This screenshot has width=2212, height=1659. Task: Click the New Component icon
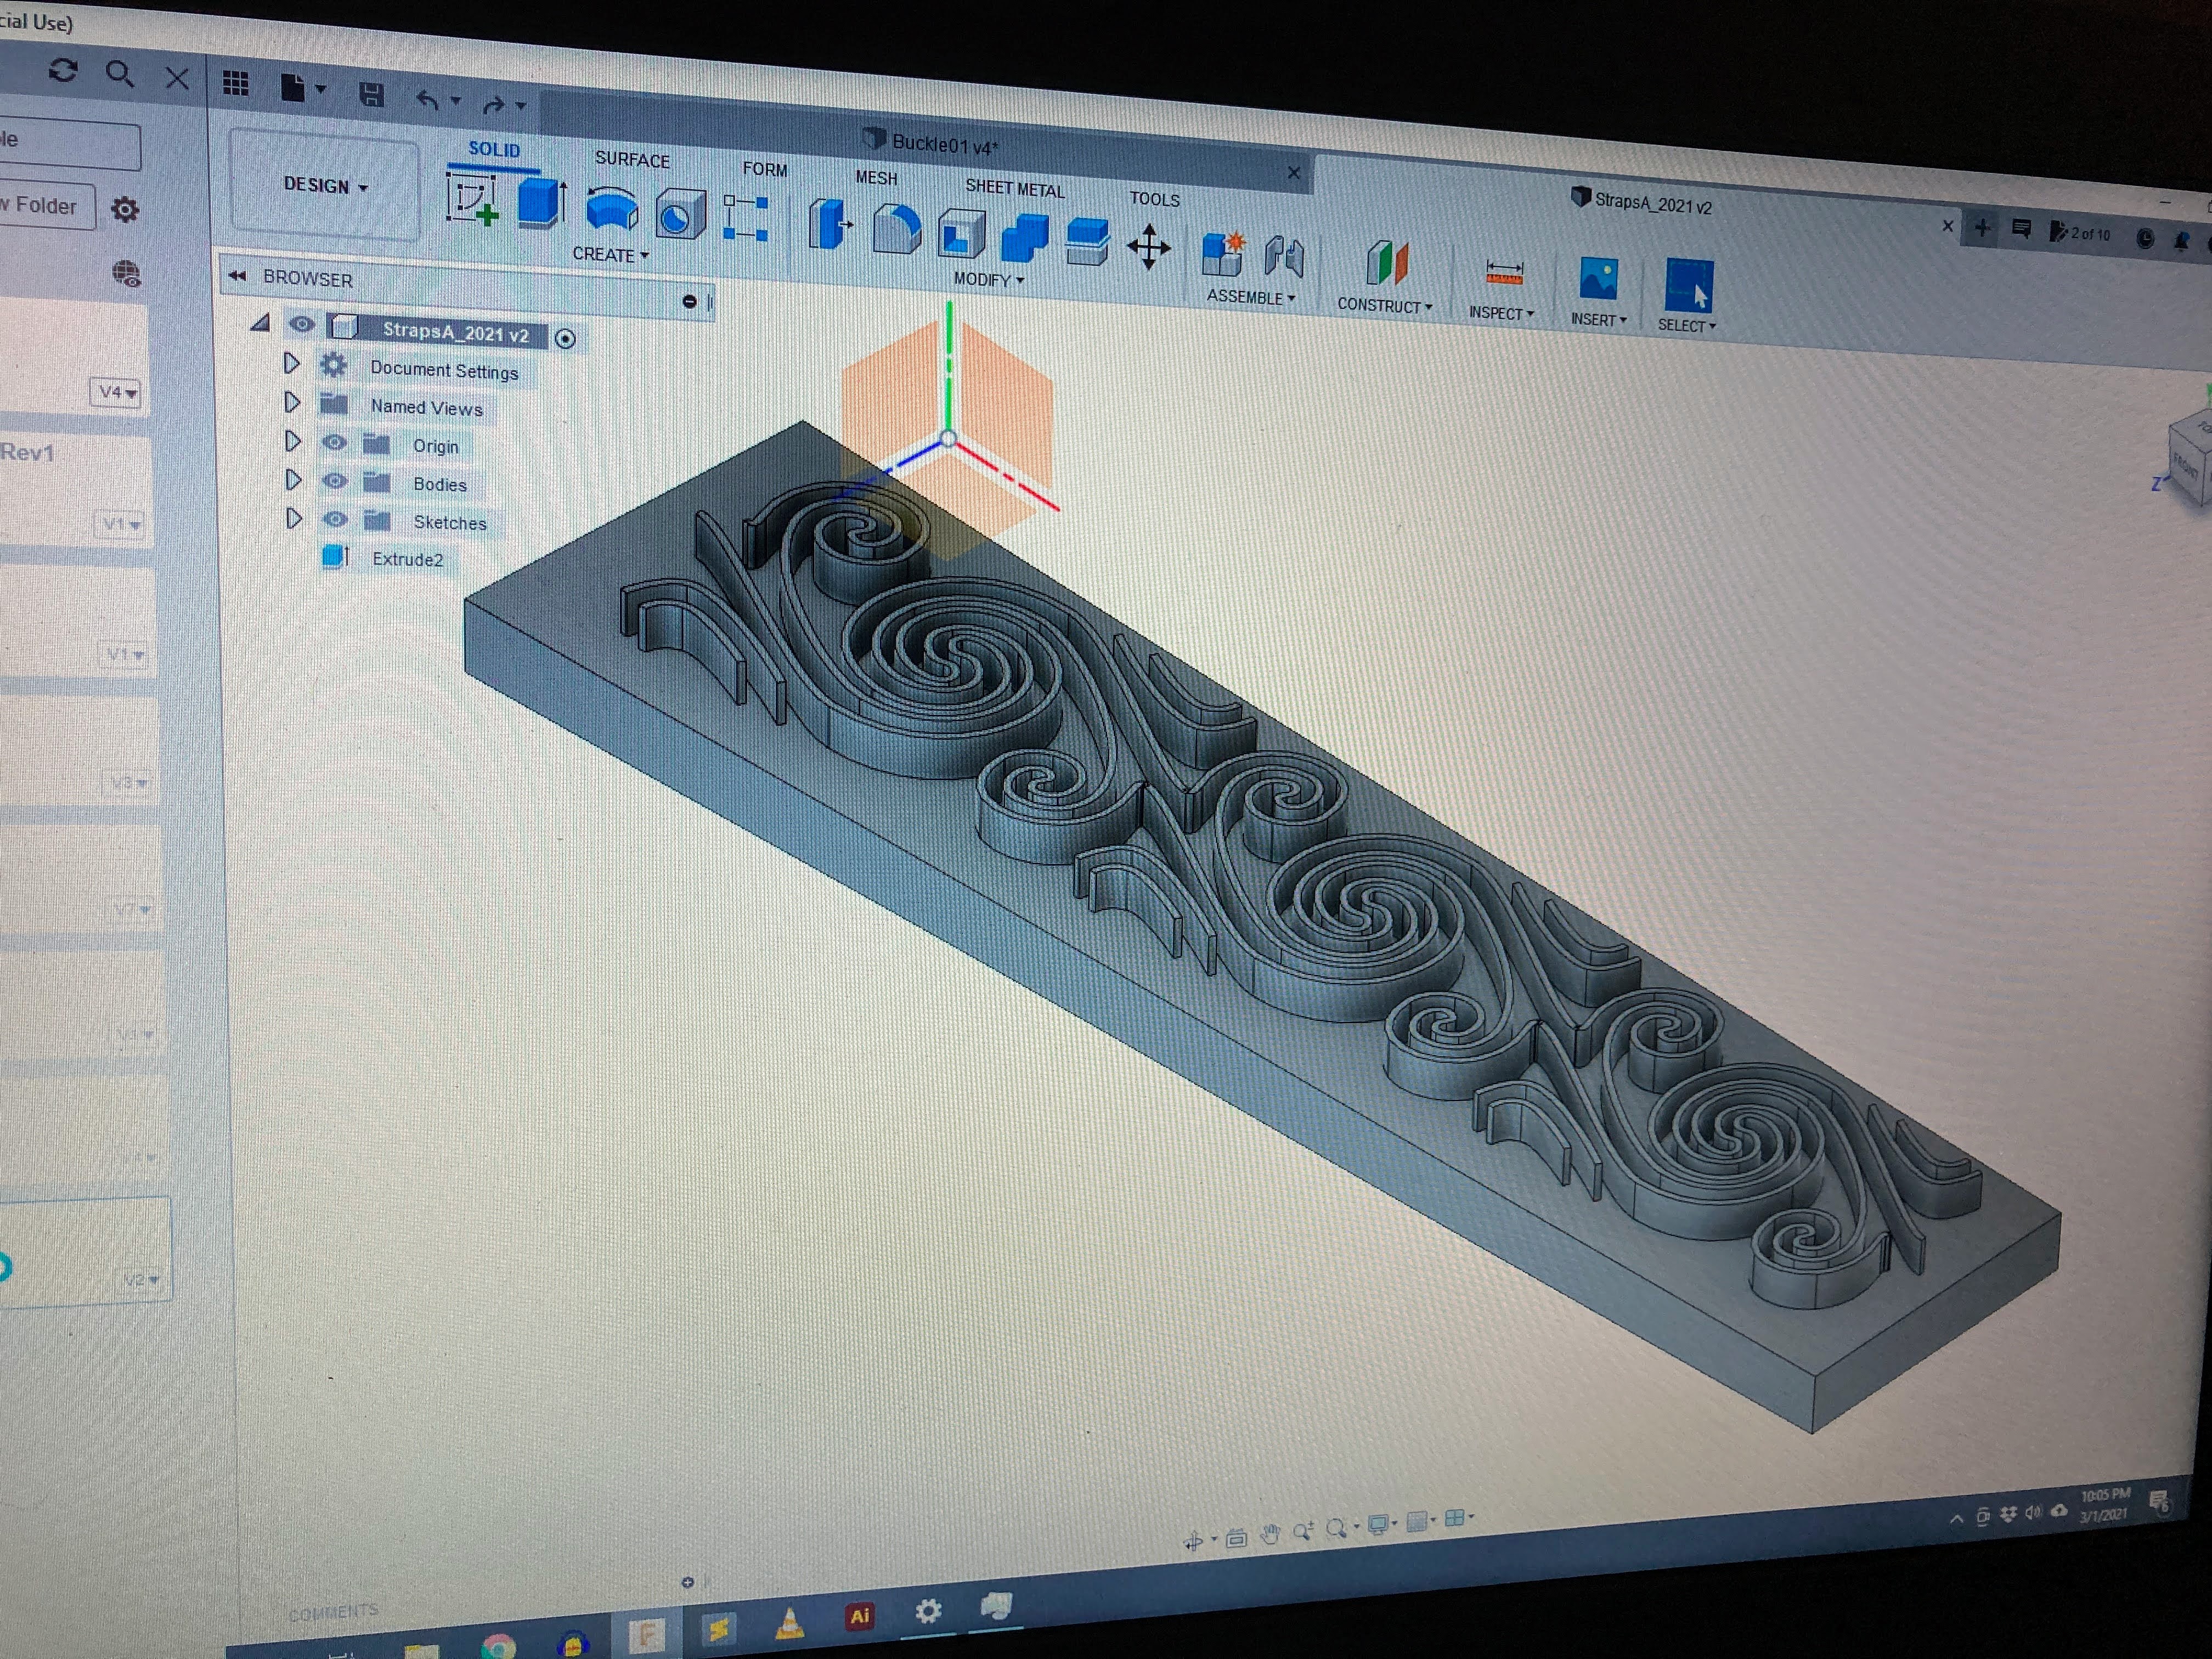point(1222,254)
